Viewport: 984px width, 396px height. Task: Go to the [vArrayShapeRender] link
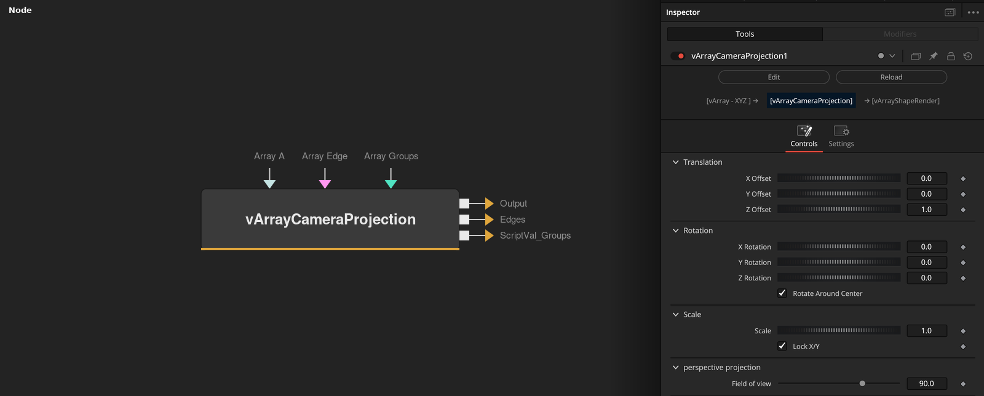(902, 101)
